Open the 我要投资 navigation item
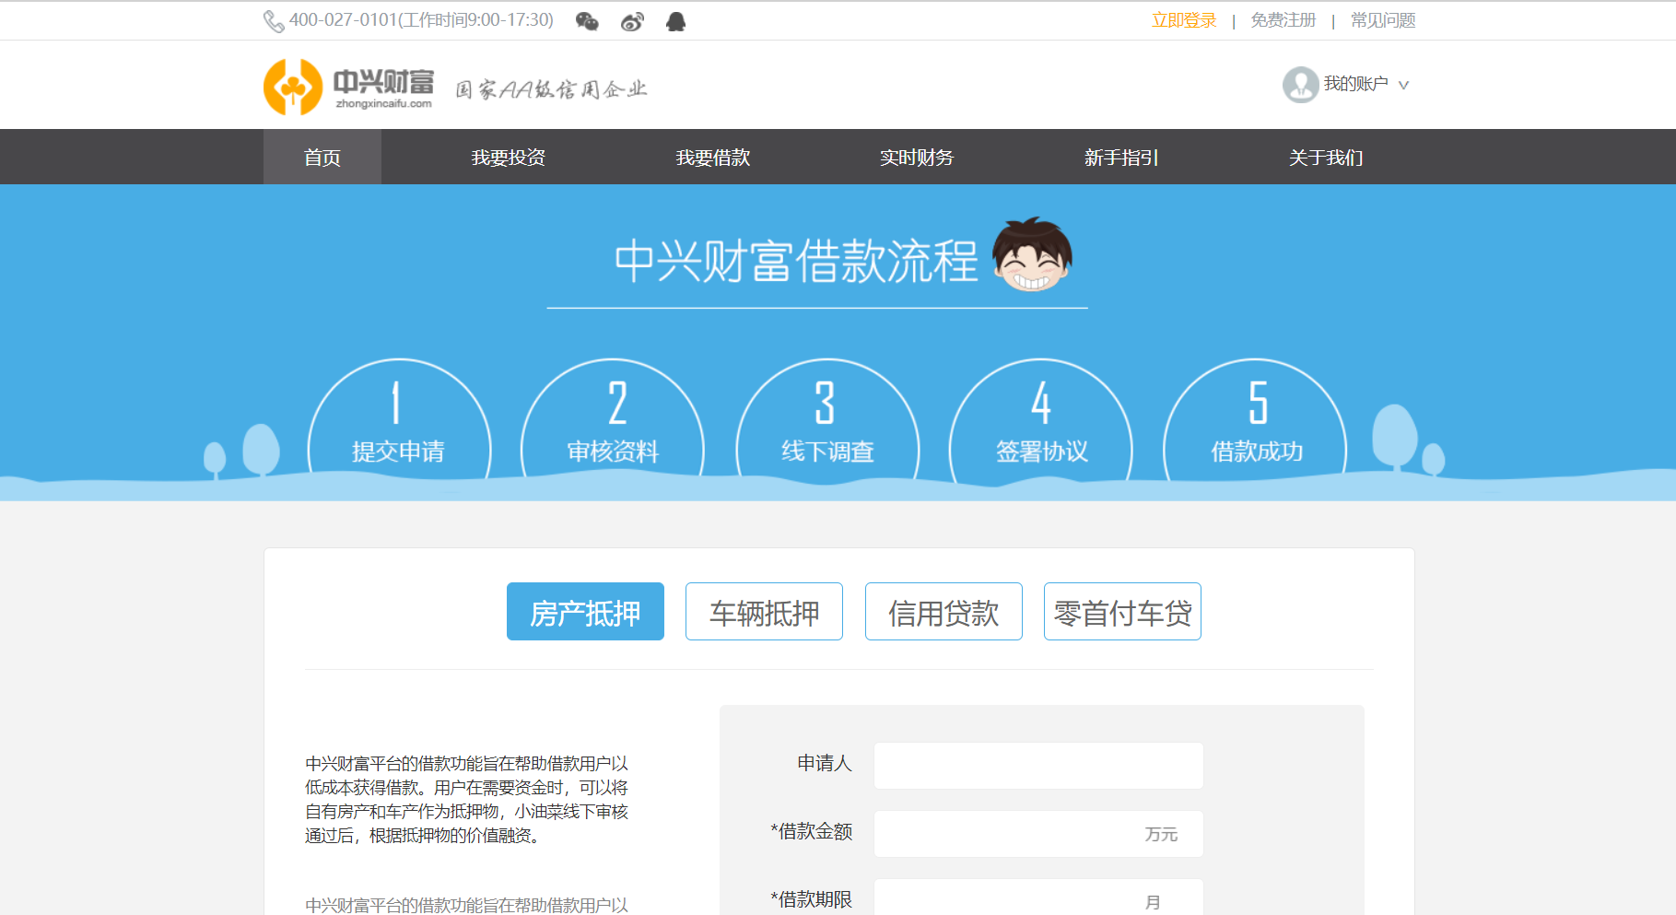The image size is (1676, 915). click(x=509, y=157)
